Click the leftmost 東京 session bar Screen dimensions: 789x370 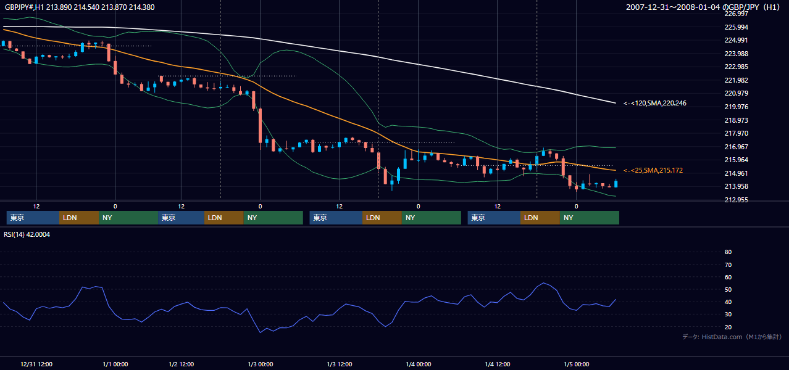click(x=33, y=218)
